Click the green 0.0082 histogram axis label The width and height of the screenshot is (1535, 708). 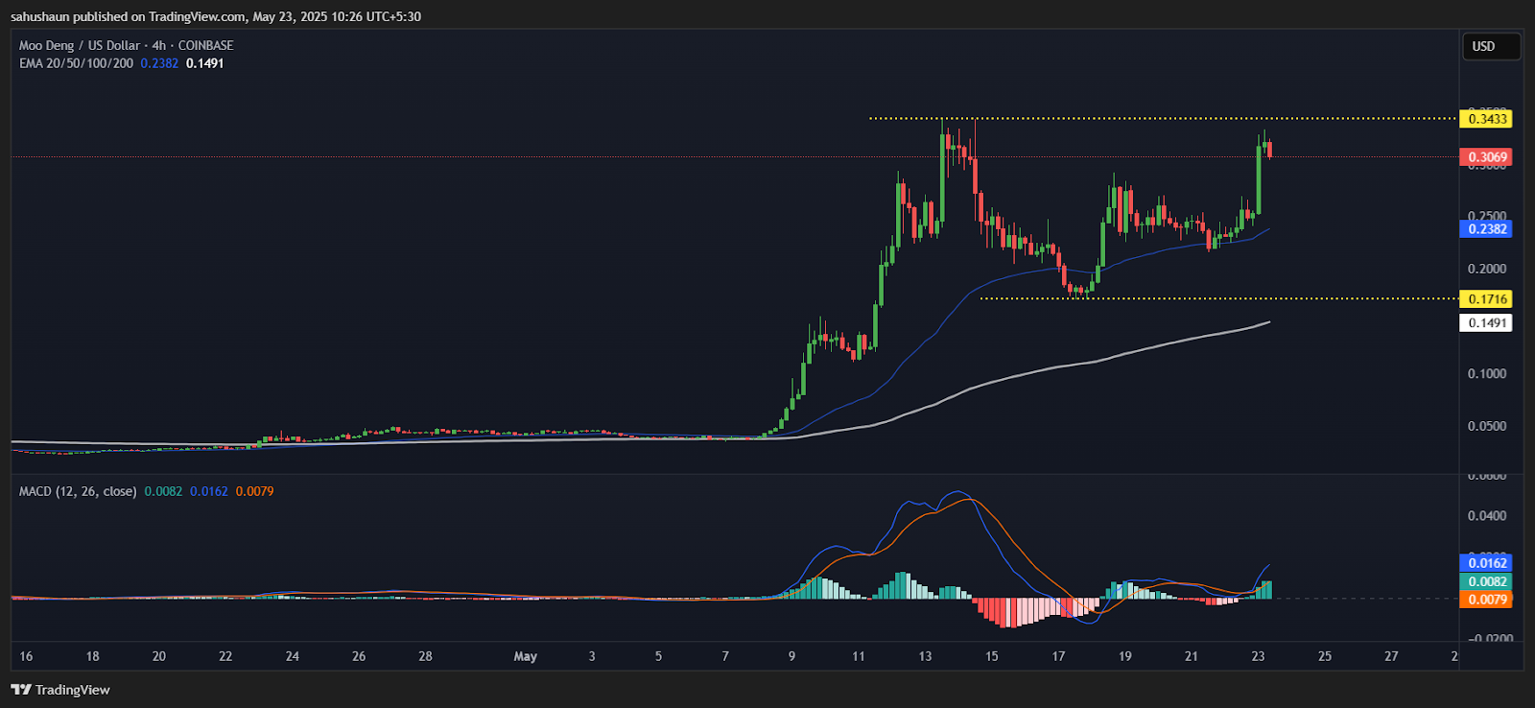1486,581
